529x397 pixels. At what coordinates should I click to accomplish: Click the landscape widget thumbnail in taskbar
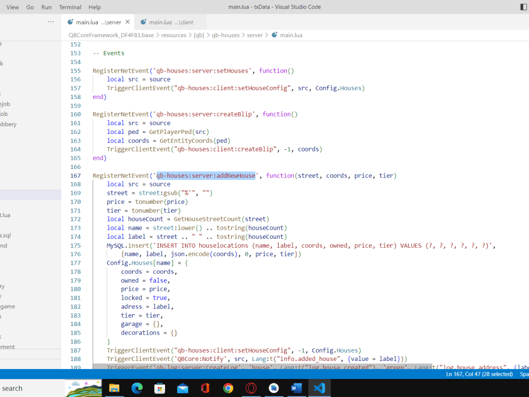(84, 389)
